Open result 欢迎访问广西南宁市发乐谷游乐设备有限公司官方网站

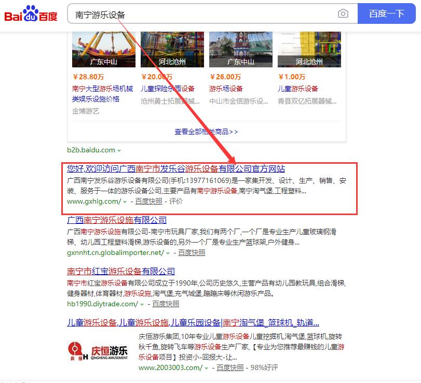[175, 168]
